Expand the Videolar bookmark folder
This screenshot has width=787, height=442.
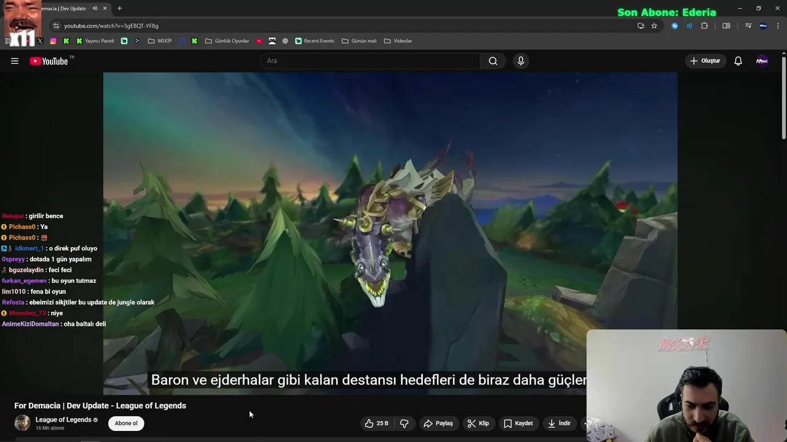(x=398, y=41)
